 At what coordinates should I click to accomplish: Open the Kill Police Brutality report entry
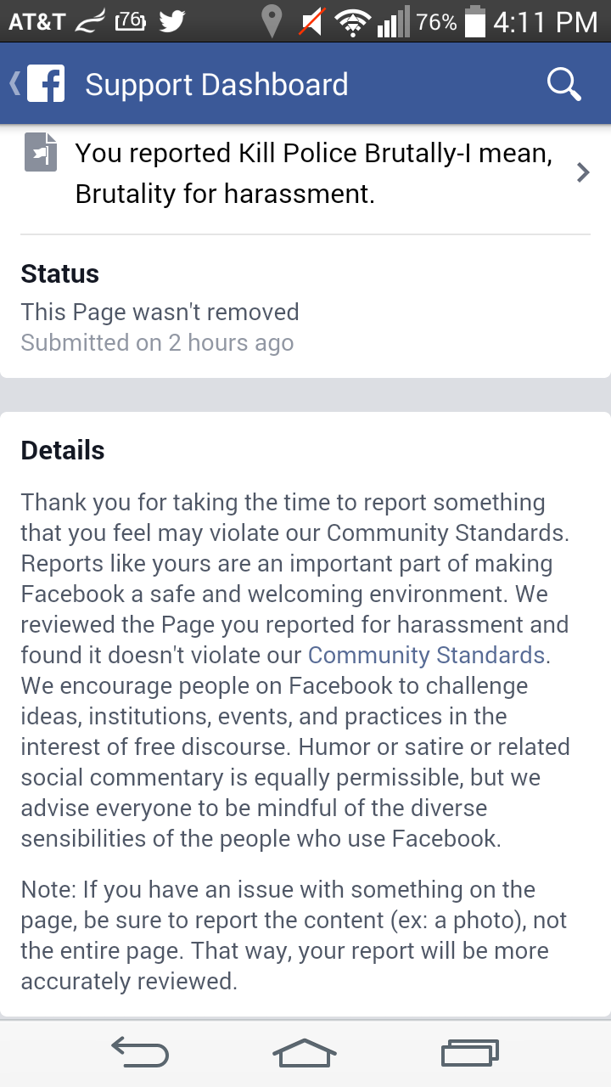(x=305, y=172)
